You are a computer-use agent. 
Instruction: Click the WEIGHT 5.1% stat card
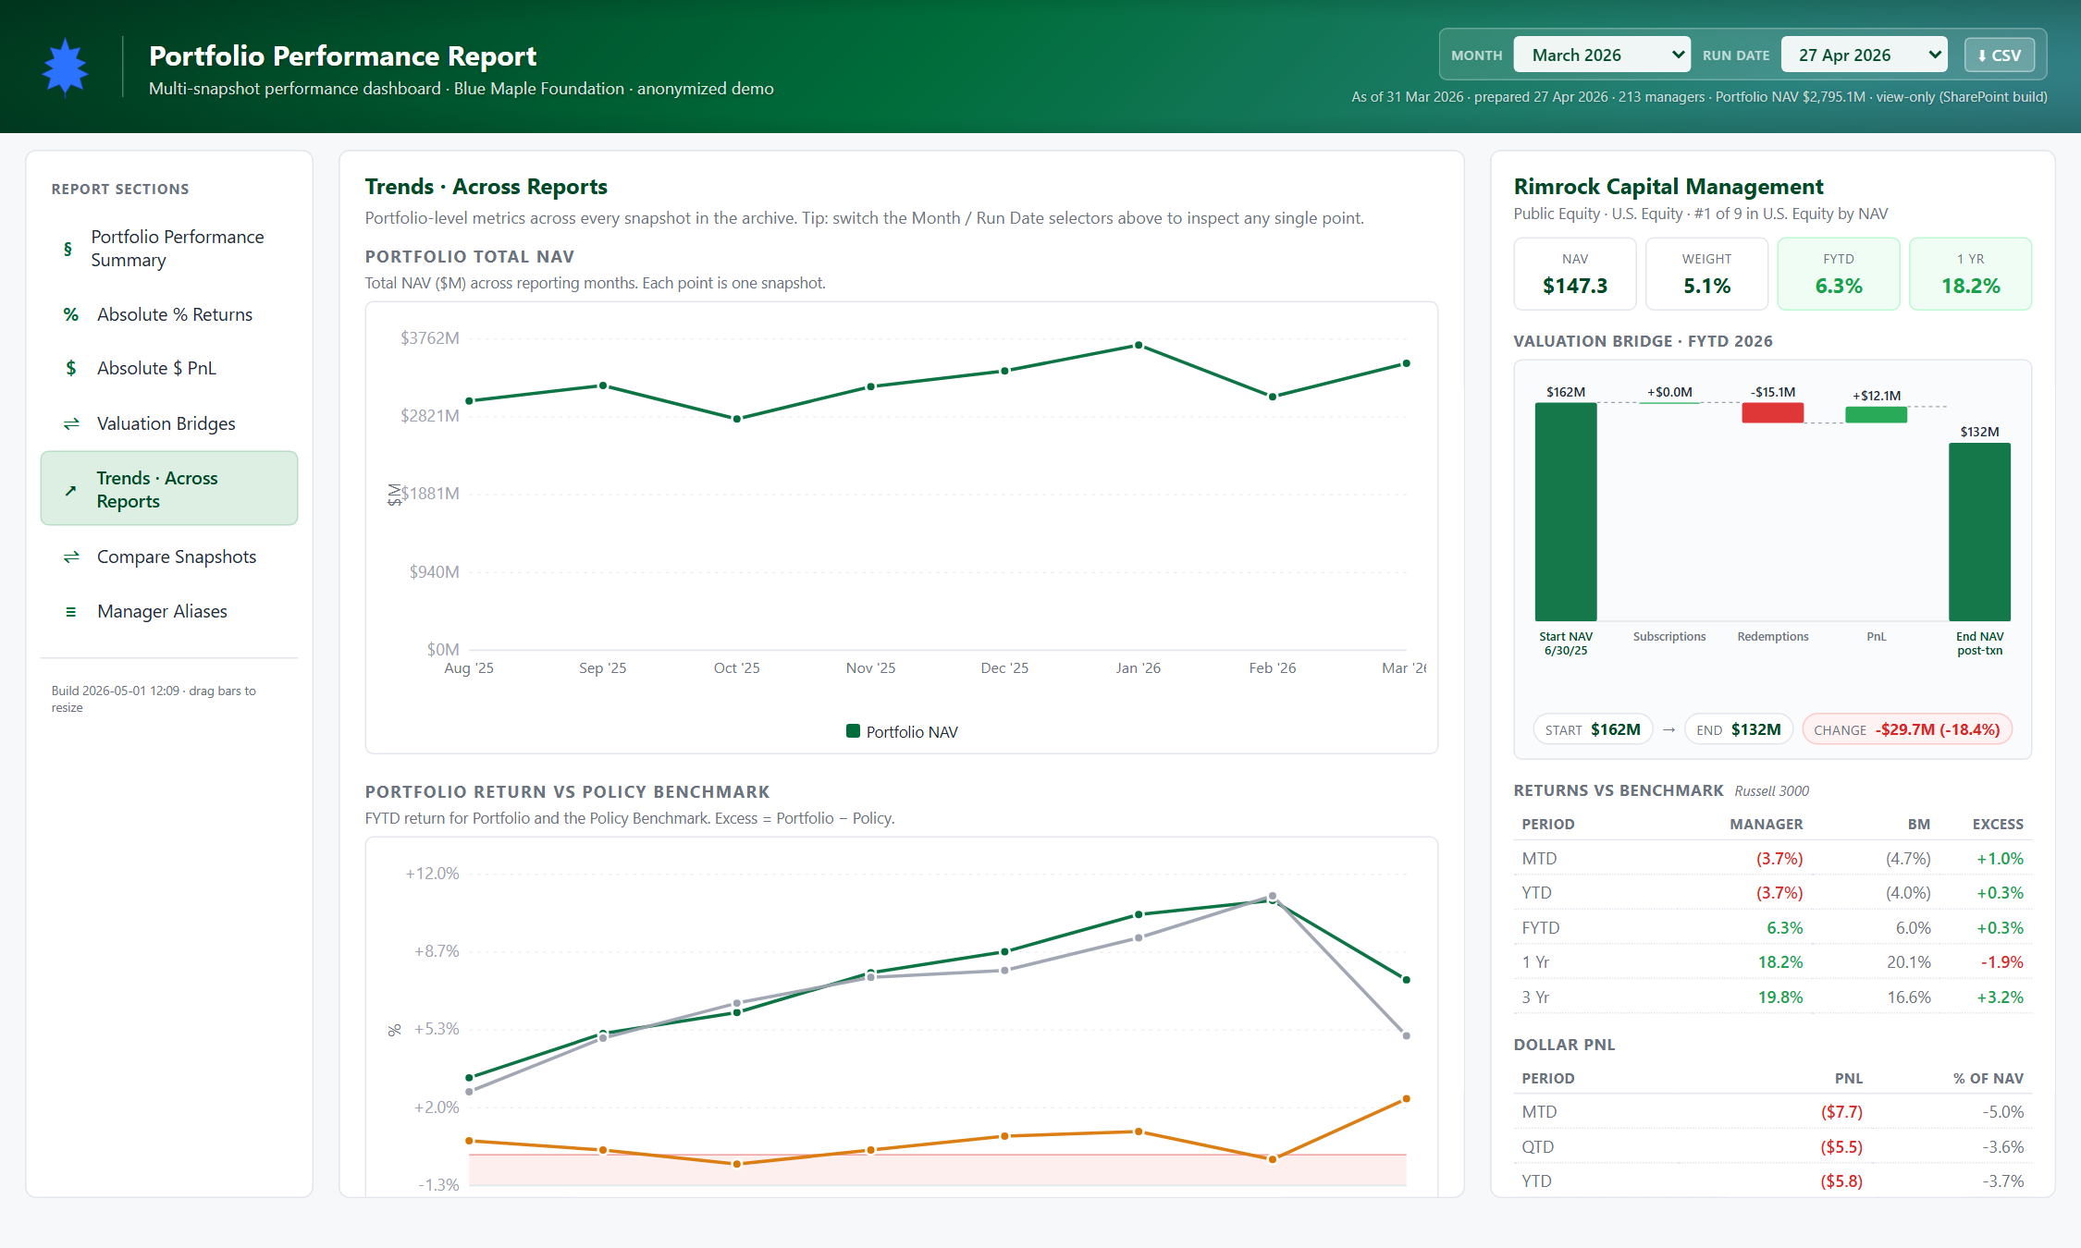tap(1706, 274)
